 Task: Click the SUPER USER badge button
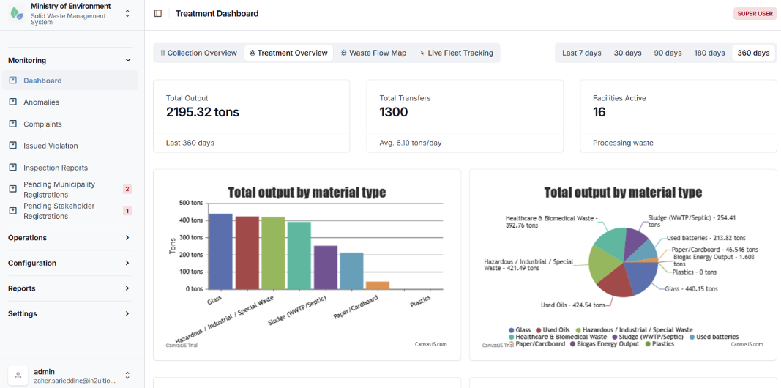(755, 13)
